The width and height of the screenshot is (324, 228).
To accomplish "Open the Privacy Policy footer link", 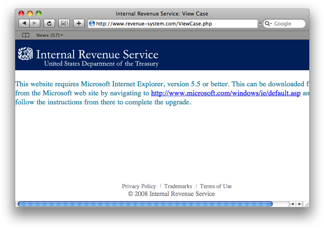I will point(139,186).
